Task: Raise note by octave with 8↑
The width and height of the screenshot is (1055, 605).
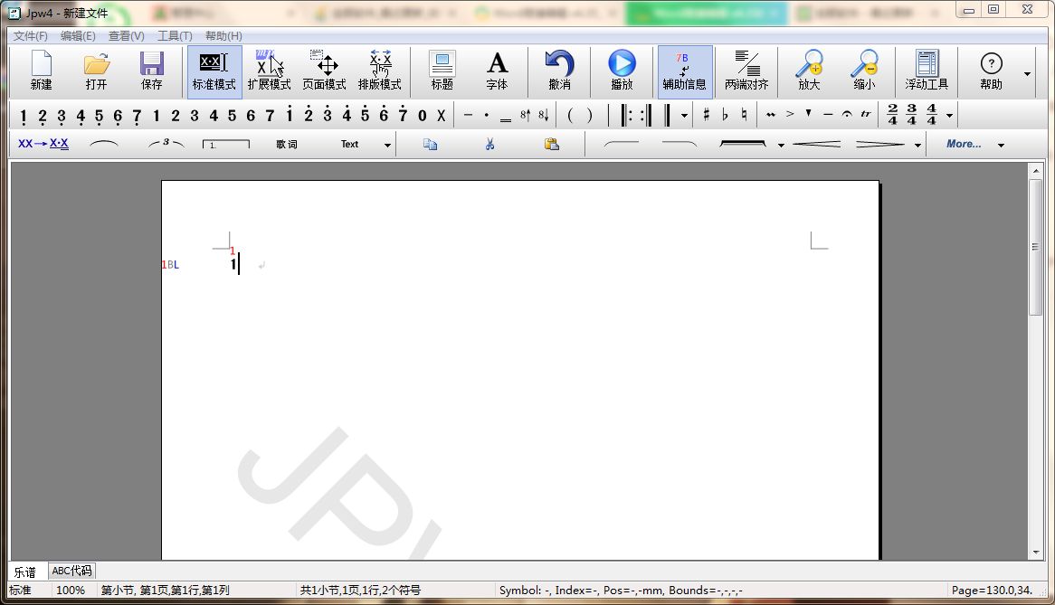Action: tap(525, 115)
